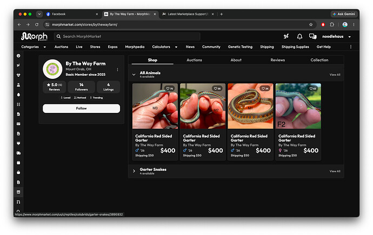
Task: Open the browser extensions puzzle icon
Action: pos(332,24)
